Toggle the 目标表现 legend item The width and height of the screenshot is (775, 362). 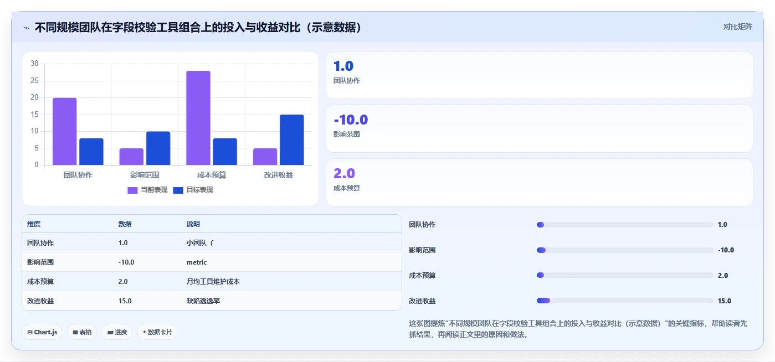pos(193,190)
